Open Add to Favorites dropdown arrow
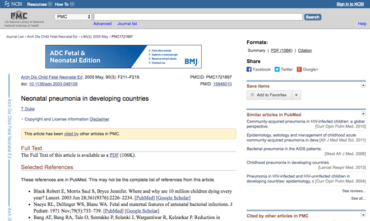Screen dimensions: 370x221 click(x=297, y=95)
